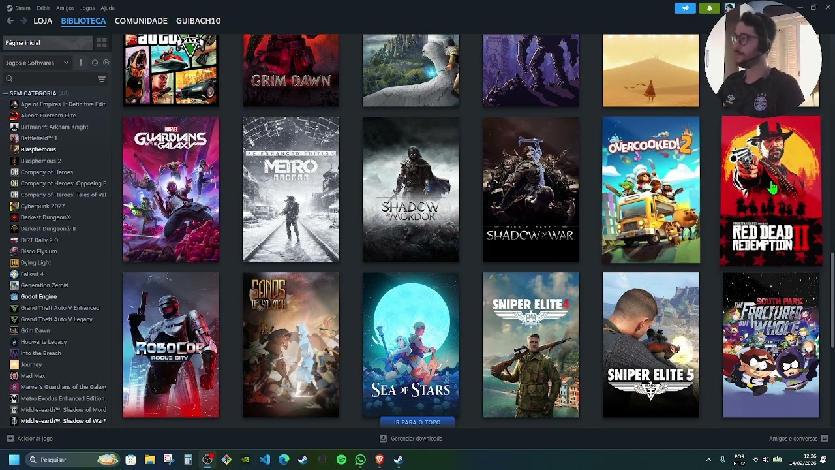The height and width of the screenshot is (470, 835).
Task: Click Gerenciar downloads link
Action: (x=416, y=439)
